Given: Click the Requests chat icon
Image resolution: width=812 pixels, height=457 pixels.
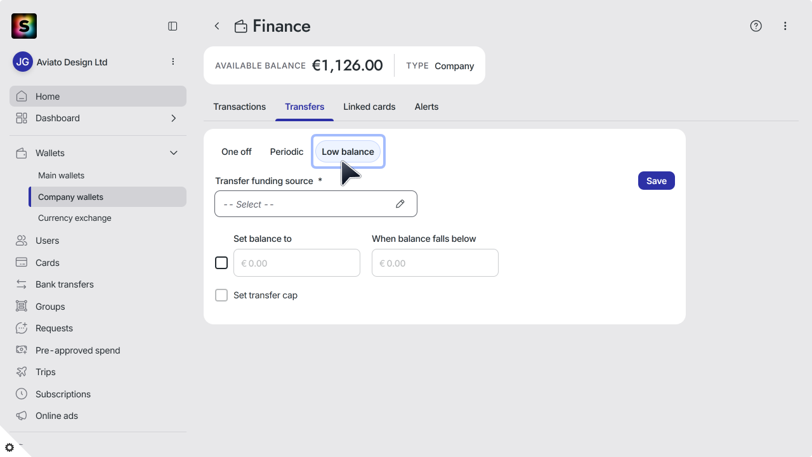Looking at the screenshot, I should tap(22, 328).
